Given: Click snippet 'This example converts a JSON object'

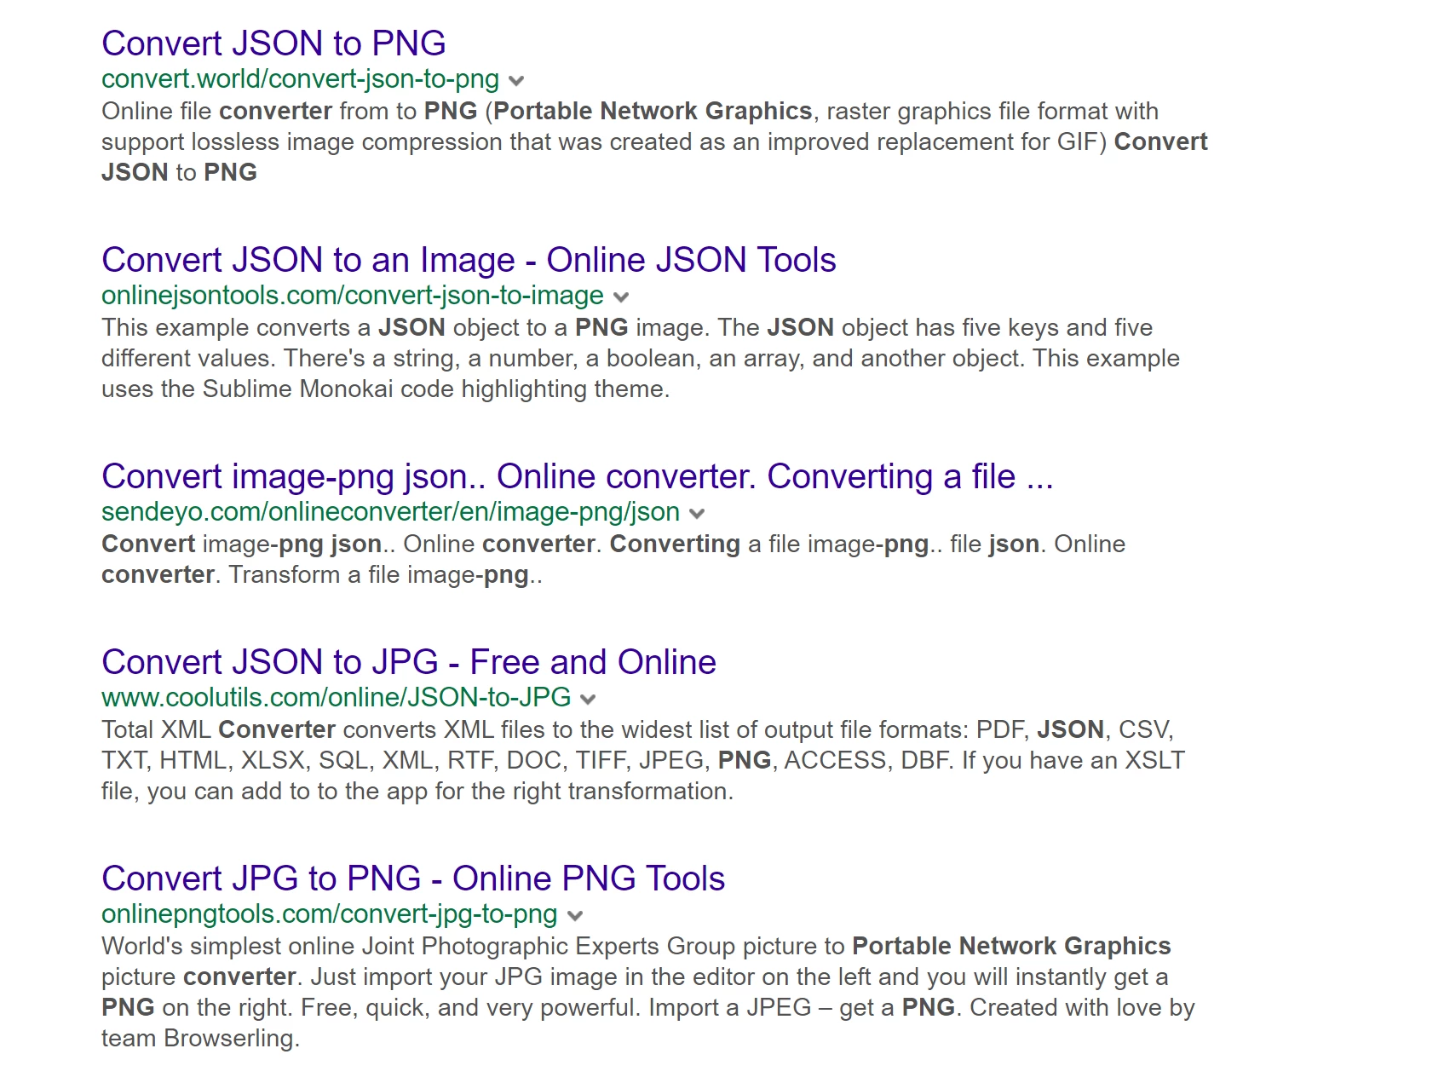Looking at the screenshot, I should coord(641,358).
